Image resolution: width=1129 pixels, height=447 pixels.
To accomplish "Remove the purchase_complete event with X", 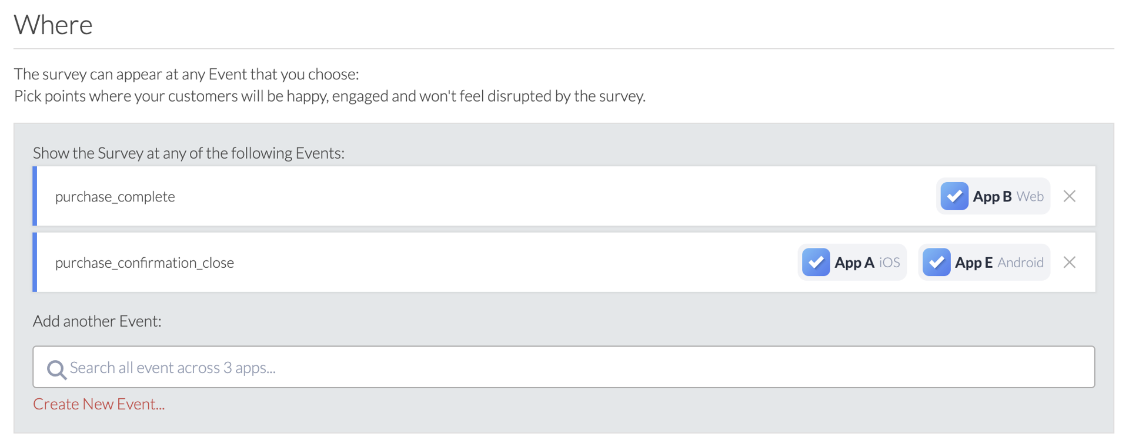I will [x=1069, y=196].
